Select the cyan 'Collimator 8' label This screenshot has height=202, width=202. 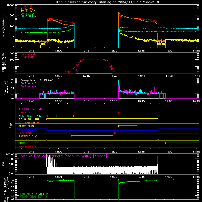point(28,83)
